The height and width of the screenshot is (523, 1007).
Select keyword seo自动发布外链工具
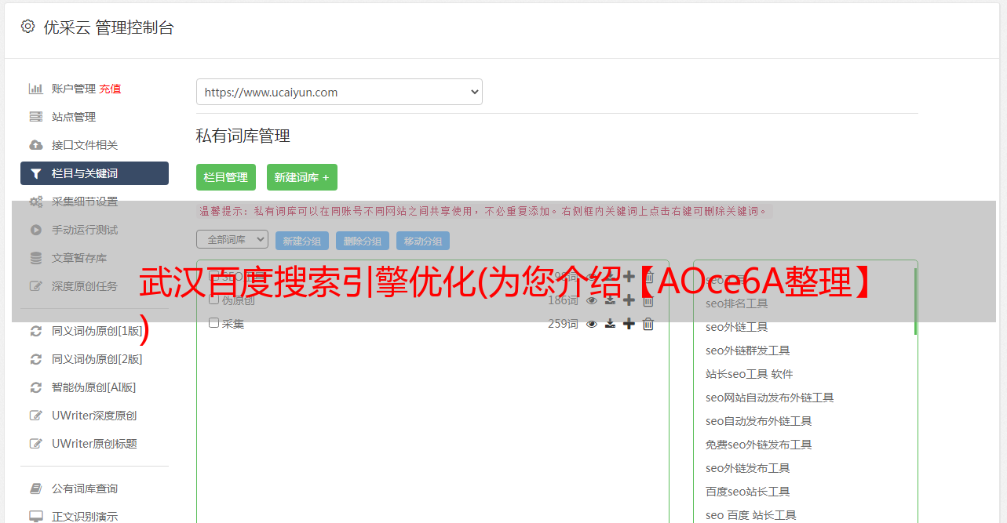click(x=759, y=421)
